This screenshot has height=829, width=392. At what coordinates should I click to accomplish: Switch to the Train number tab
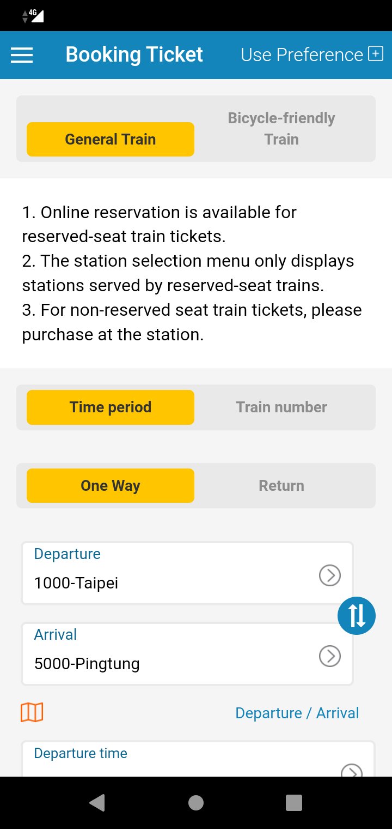point(281,407)
